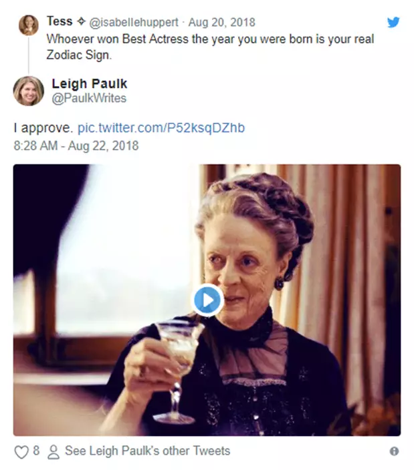This screenshot has width=414, height=470.
Task: See Leigh Paulk's other Tweets
Action: pyautogui.click(x=147, y=451)
